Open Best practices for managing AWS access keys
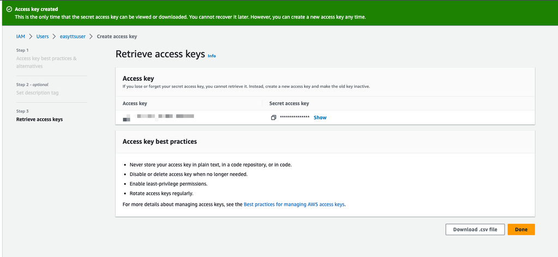This screenshot has width=558, height=257. tap(294, 204)
